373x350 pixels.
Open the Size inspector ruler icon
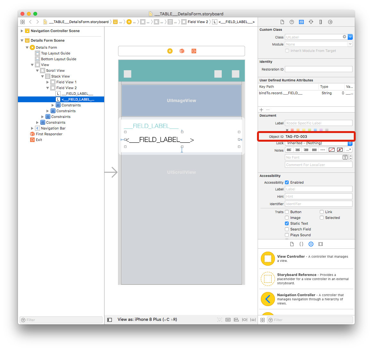click(320, 22)
